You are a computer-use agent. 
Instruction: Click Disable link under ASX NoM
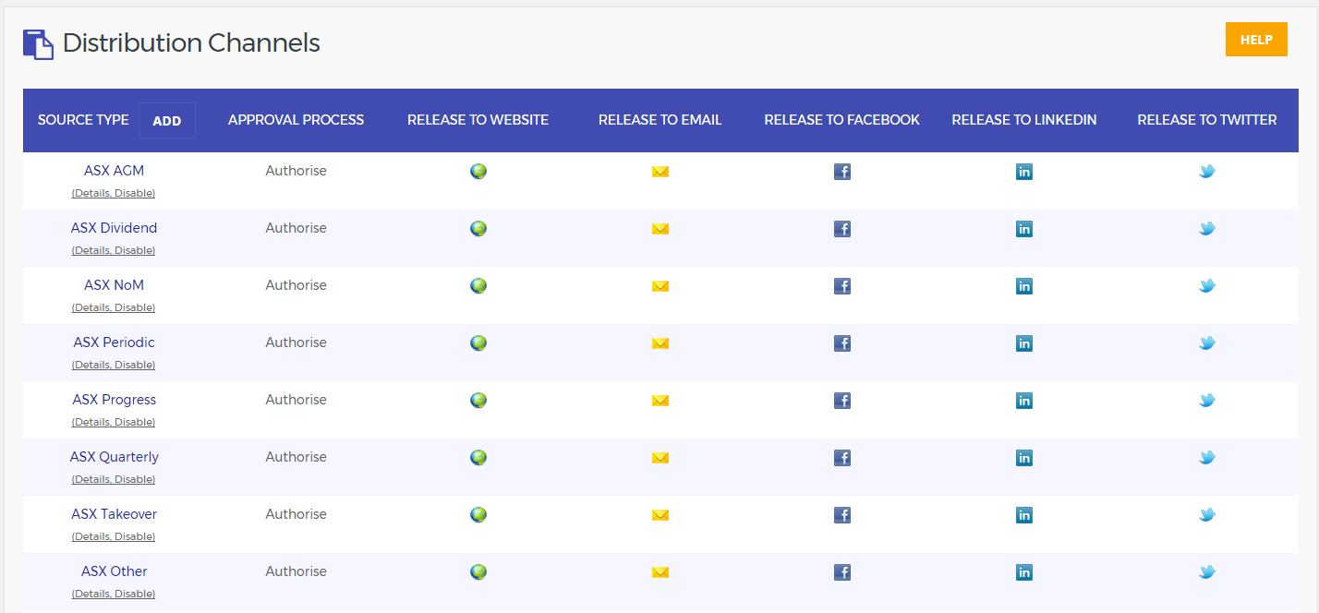(134, 308)
